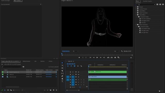The image size is (165, 93).
Task: Click New Item icon in Project panel
Action: 54,90
